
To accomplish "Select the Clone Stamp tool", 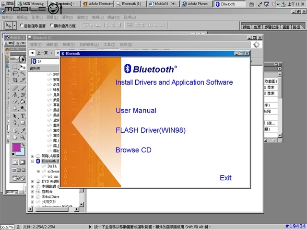I will point(15,95).
